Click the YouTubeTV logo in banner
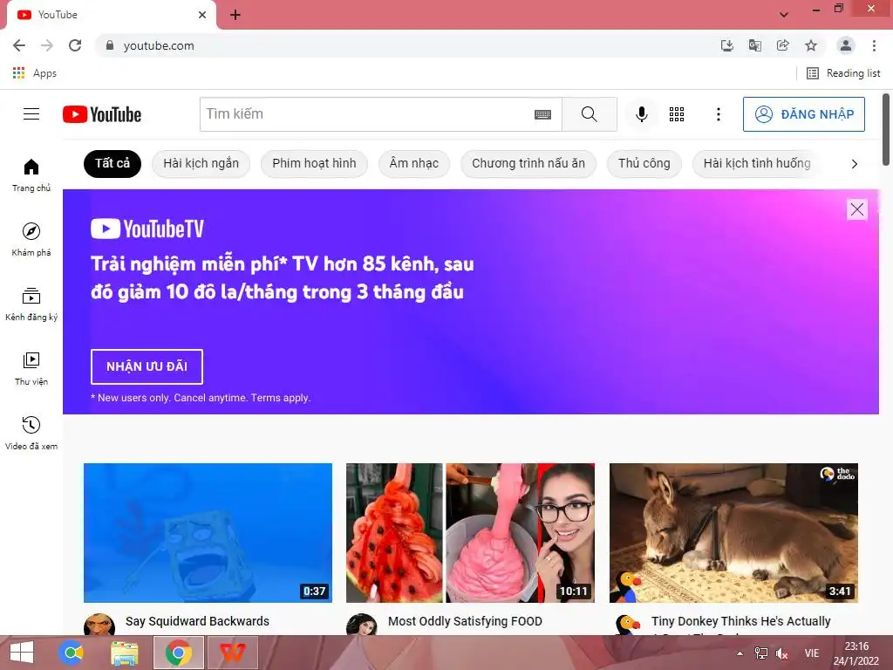The width and height of the screenshot is (893, 670). [147, 229]
